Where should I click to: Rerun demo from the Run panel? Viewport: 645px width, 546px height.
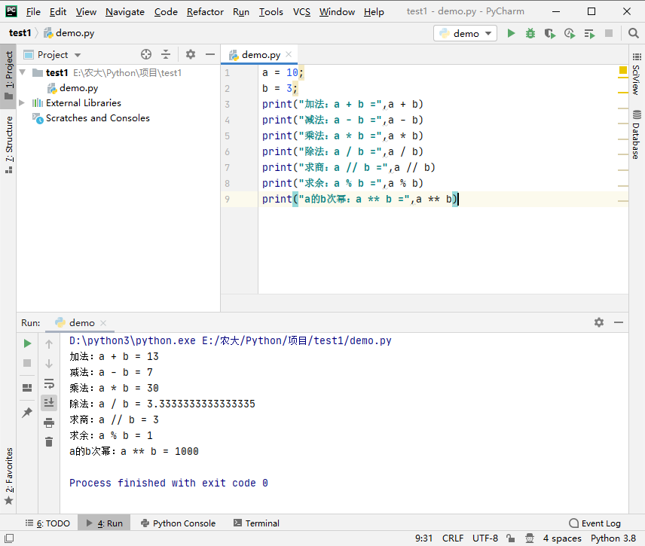(27, 343)
